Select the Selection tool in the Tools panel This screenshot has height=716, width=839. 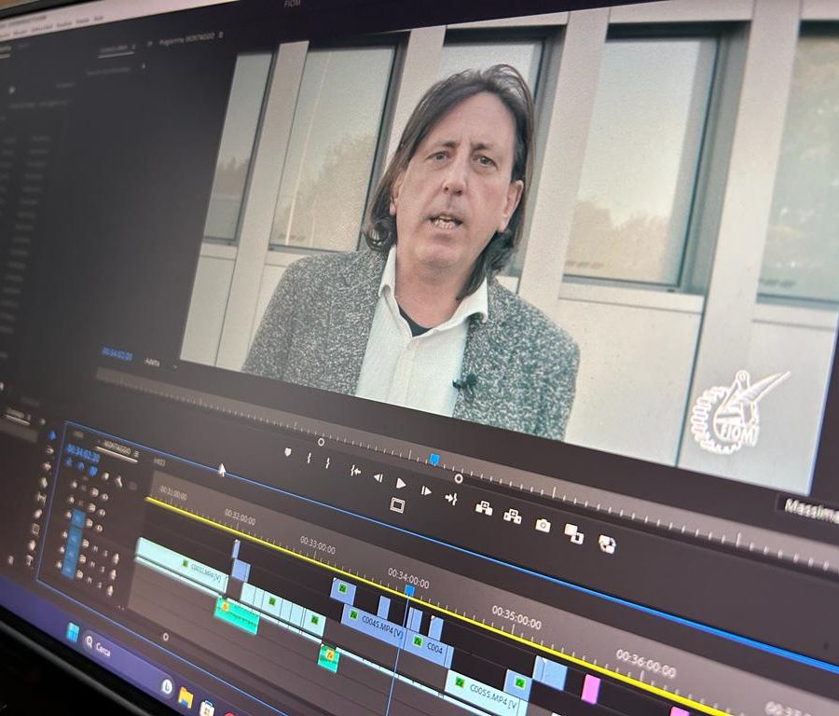(52, 436)
